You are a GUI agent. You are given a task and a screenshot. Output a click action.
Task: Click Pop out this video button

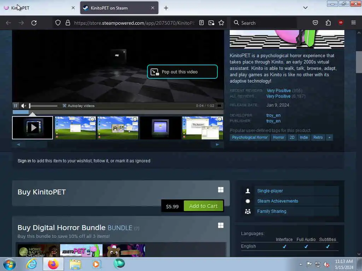click(182, 72)
